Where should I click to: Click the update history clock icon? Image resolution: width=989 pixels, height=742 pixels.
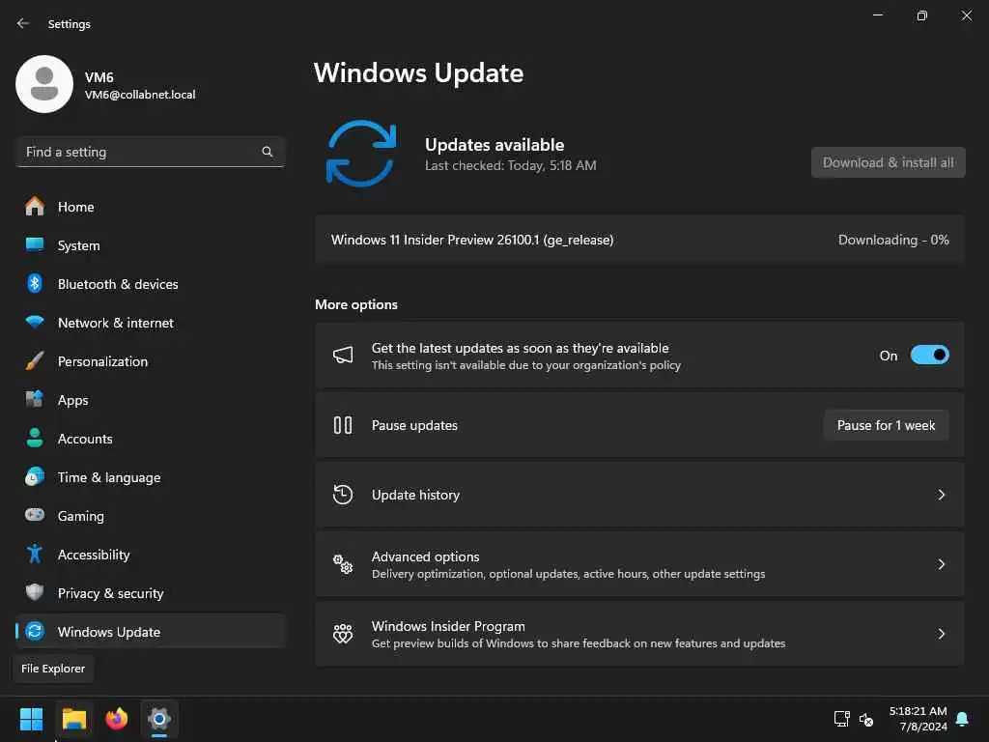coord(343,494)
